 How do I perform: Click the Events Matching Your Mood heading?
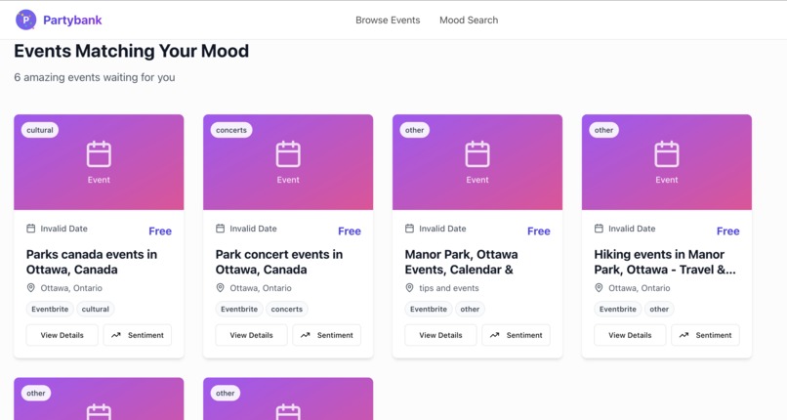(132, 51)
